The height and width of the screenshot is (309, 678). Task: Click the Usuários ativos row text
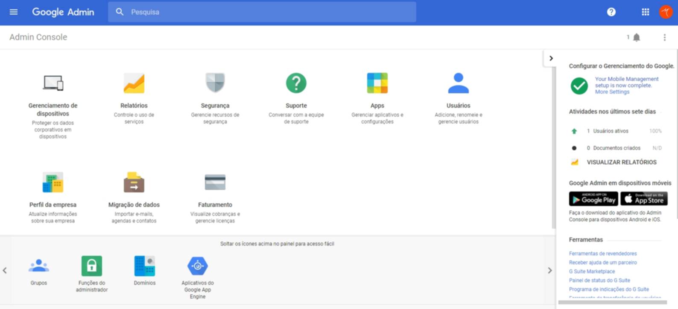[611, 131]
